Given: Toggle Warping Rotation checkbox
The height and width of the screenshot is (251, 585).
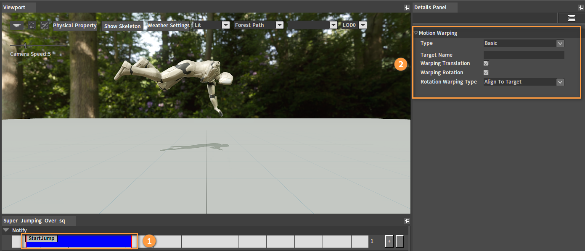Looking at the screenshot, I should coord(486,73).
